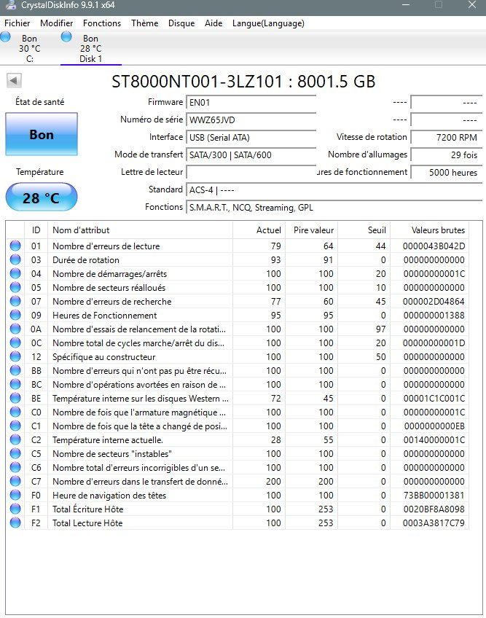
Task: Click the Pire valeur column header
Action: pyautogui.click(x=311, y=230)
